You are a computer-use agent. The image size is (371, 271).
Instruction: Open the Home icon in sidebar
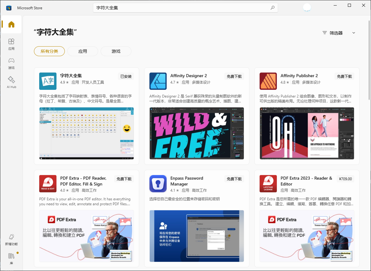11,24
